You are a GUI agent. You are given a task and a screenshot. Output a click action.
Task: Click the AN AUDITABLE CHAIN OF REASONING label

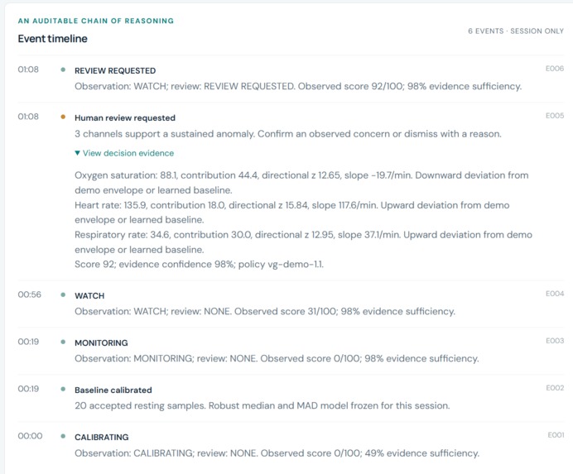pyautogui.click(x=96, y=21)
